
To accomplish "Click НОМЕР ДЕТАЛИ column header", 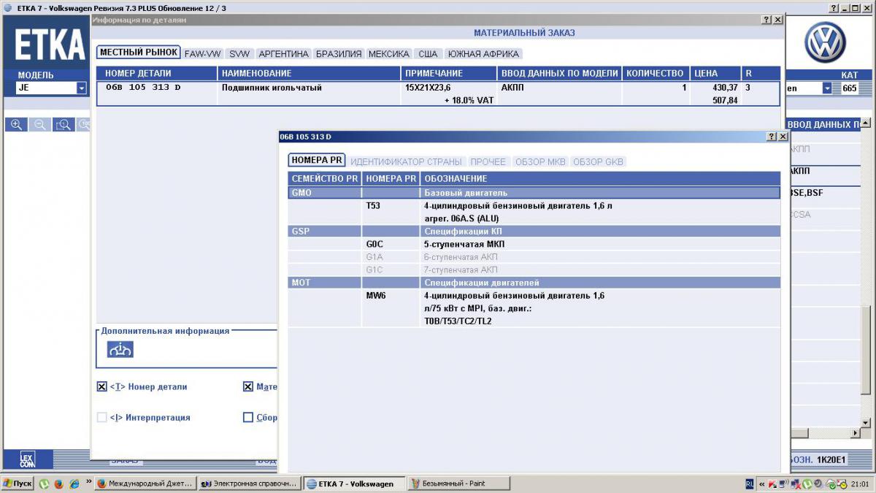I will point(157,73).
